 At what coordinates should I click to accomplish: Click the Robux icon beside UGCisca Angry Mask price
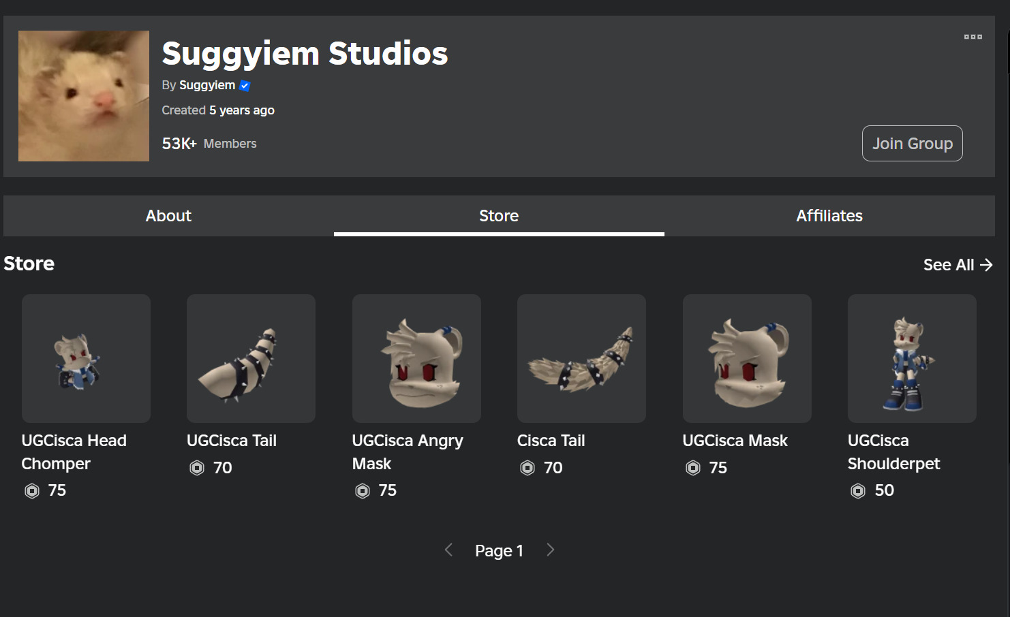click(363, 490)
